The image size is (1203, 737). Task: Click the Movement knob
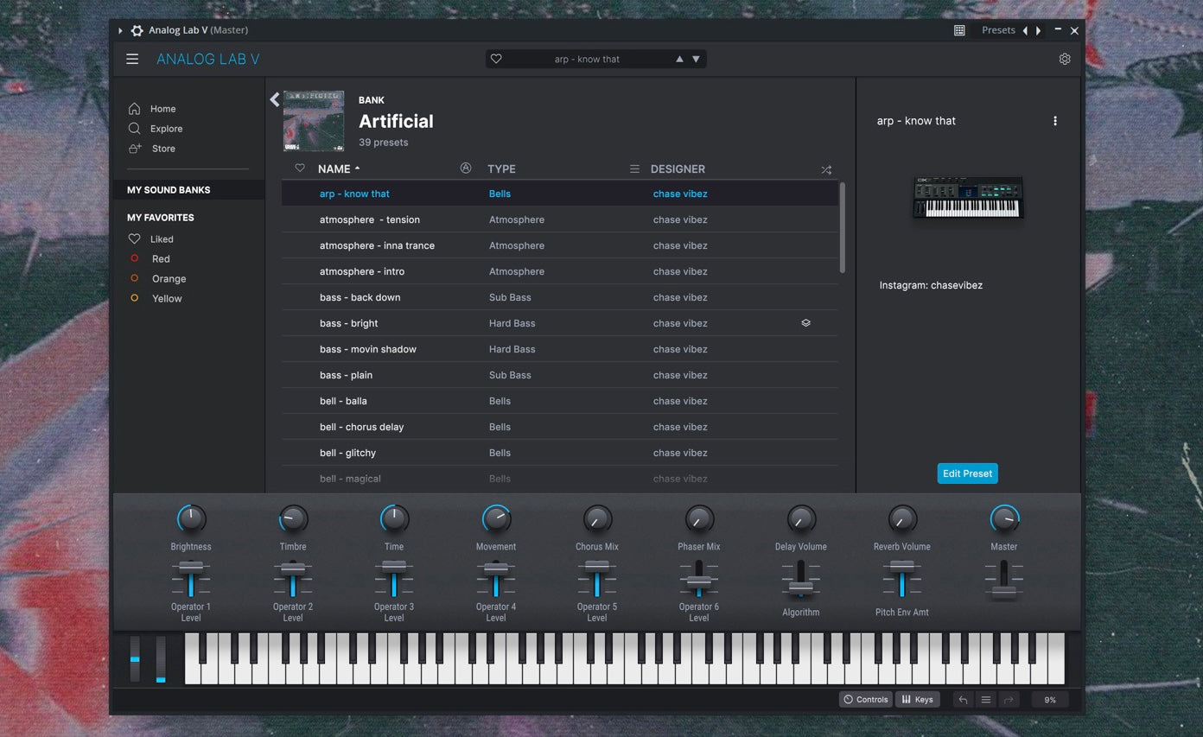pos(496,519)
